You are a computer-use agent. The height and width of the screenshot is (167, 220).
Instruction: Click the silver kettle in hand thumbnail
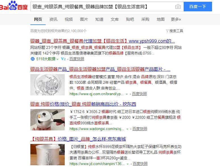pos(48,120)
